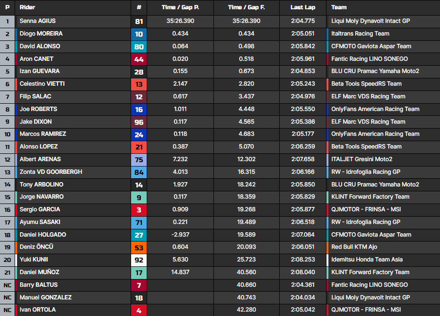Click the 2:04.034 last lap time

tap(303, 297)
